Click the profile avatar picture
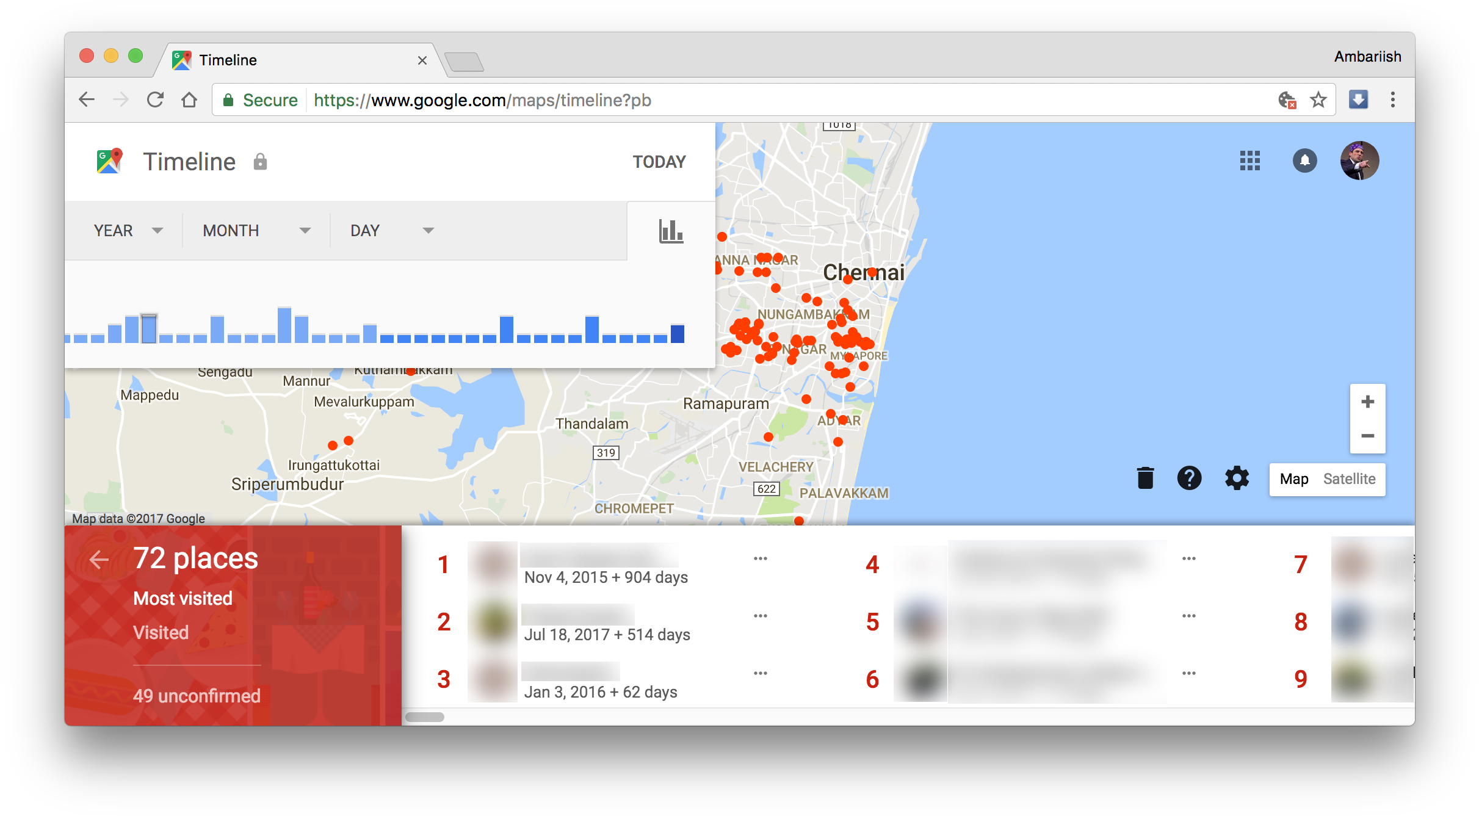Screen dimensions: 1479x816 point(1360,161)
